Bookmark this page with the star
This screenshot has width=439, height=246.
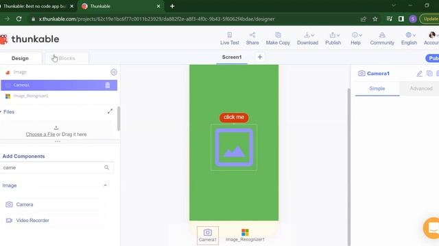click(375, 19)
